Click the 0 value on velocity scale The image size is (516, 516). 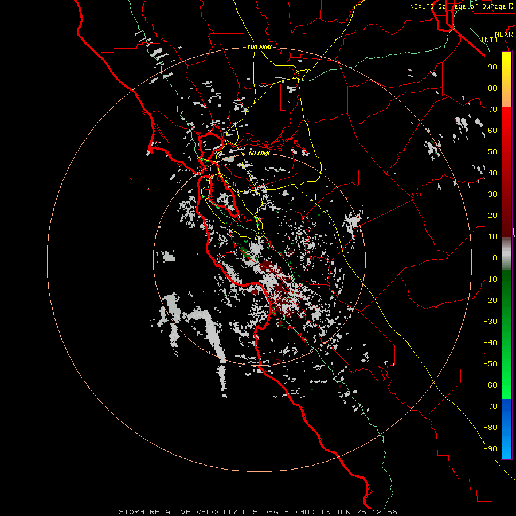click(x=495, y=257)
